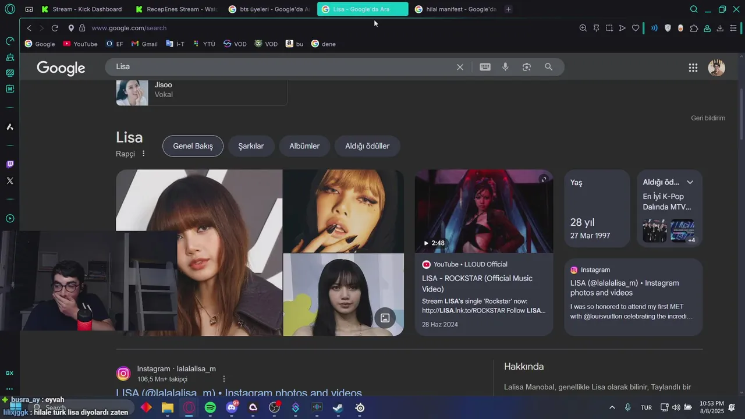Pin page to pinboard
This screenshot has width=745, height=419.
point(596,28)
